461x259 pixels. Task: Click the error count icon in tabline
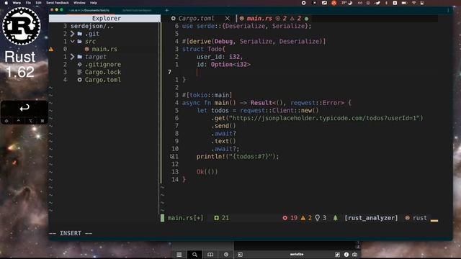click(278, 19)
